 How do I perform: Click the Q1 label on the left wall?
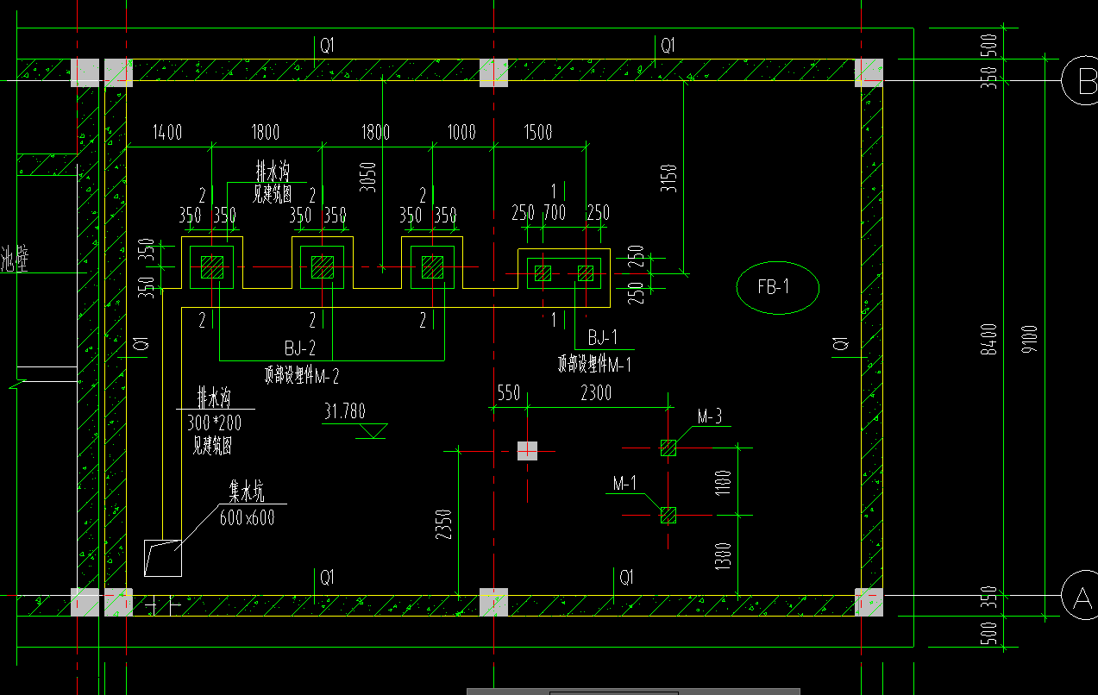pos(143,343)
